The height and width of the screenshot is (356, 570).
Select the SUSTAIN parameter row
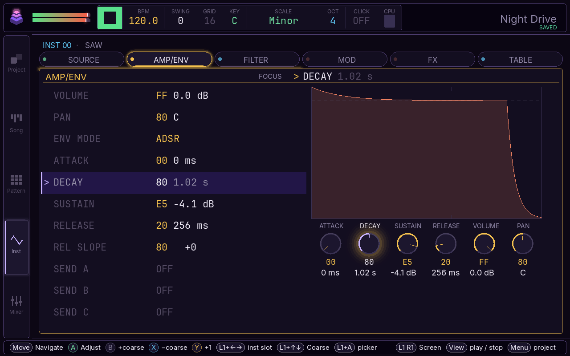click(174, 204)
